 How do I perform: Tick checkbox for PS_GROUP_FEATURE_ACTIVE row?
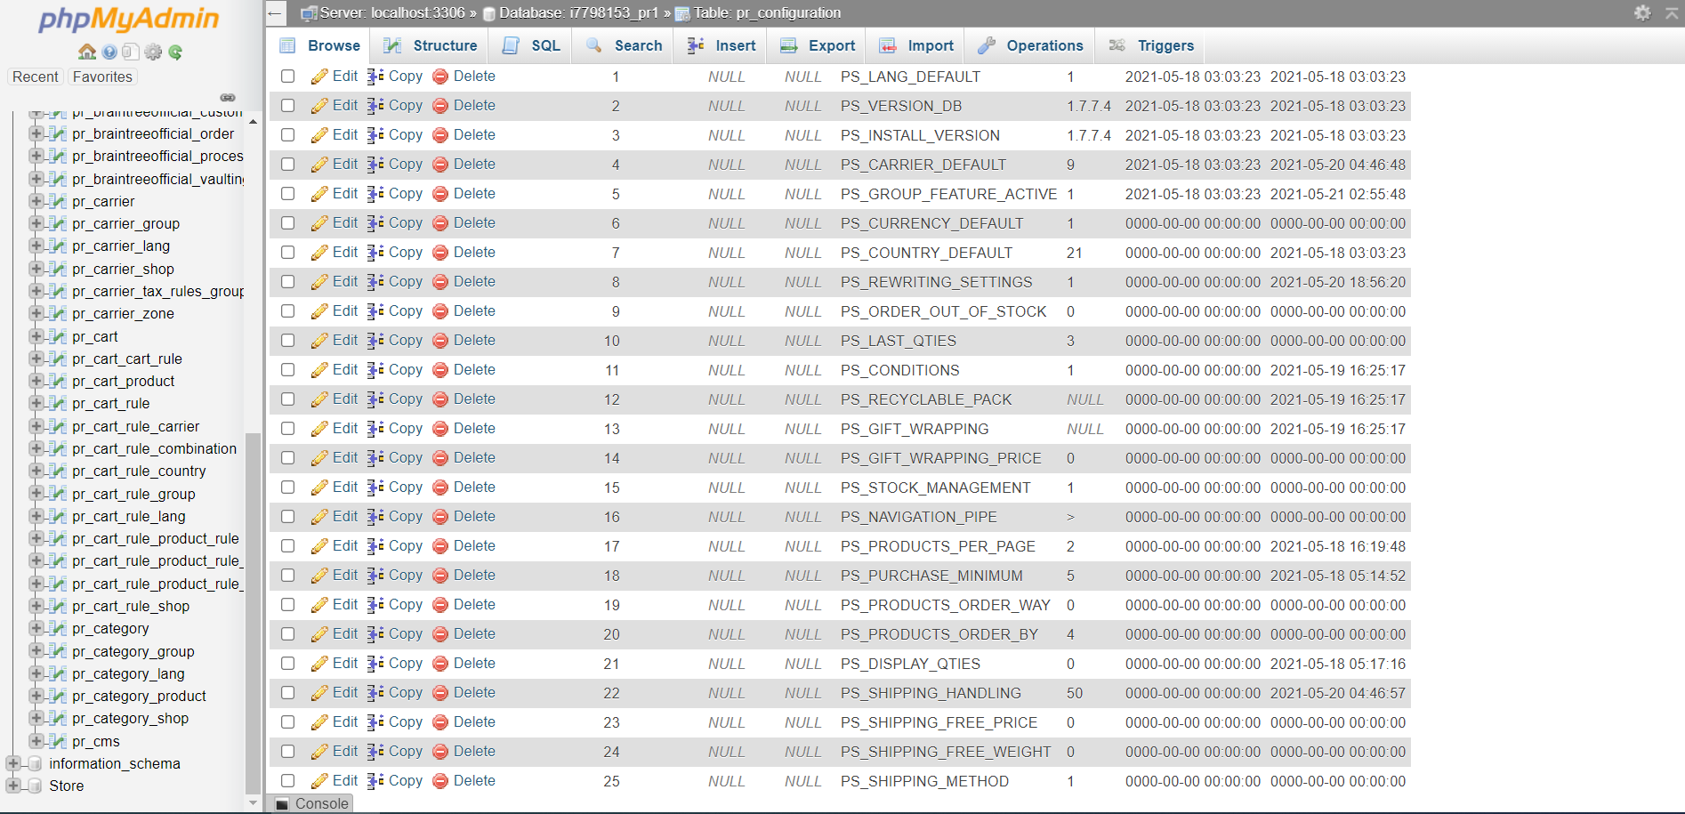(x=287, y=194)
